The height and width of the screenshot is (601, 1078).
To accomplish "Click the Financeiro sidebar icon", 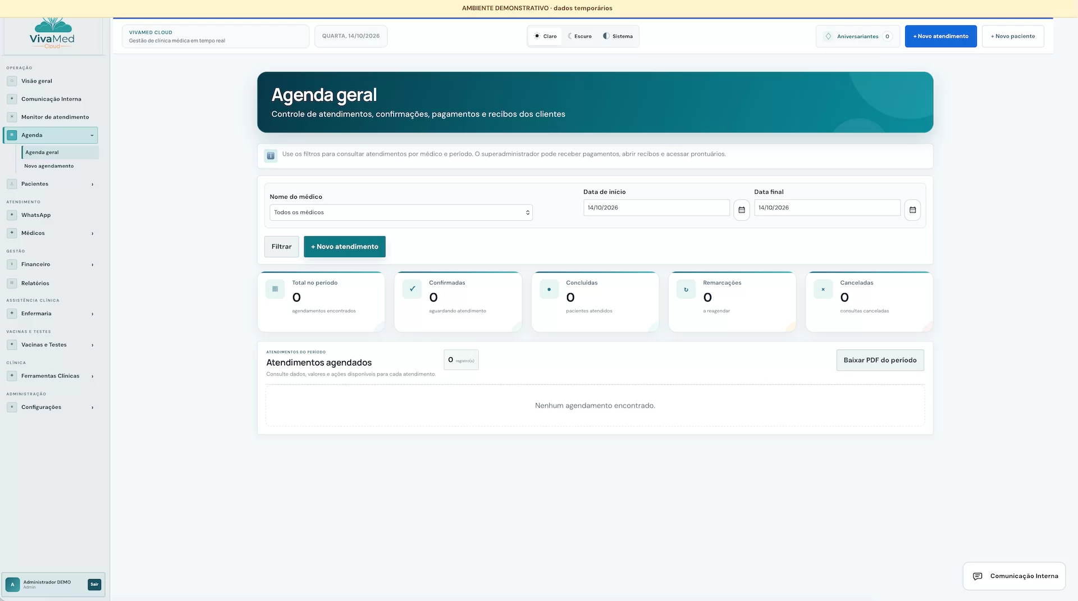I will pyautogui.click(x=12, y=265).
